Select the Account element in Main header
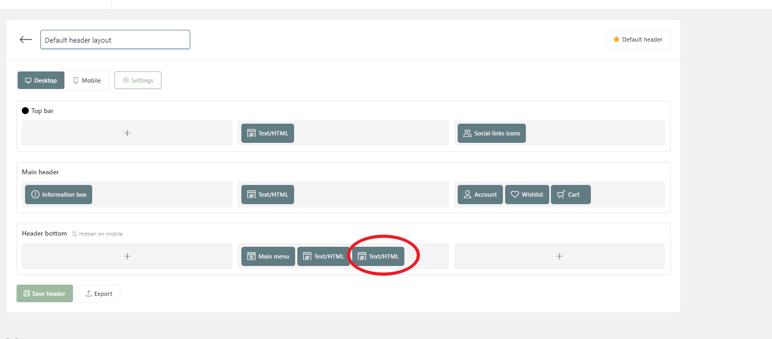The width and height of the screenshot is (772, 339). tap(480, 194)
